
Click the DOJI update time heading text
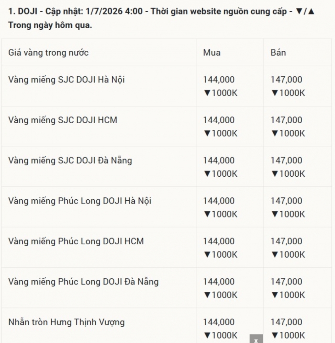click(161, 18)
